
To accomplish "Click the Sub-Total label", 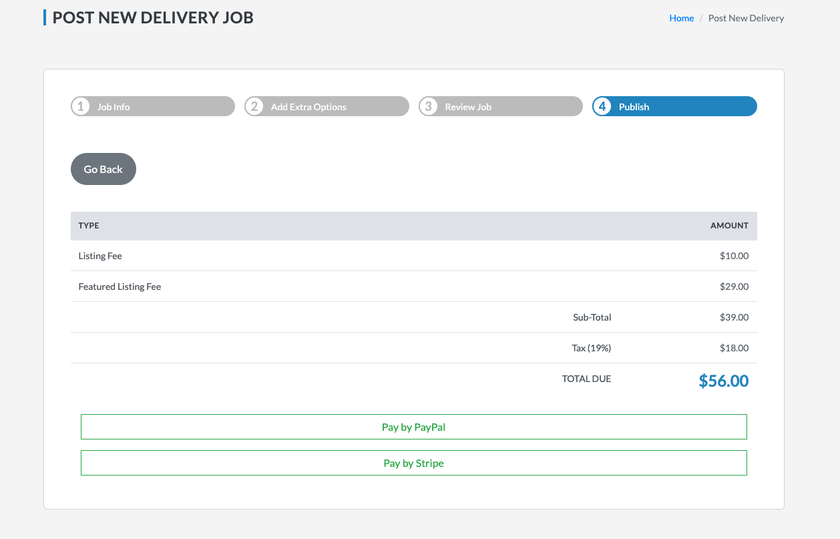I will point(592,317).
